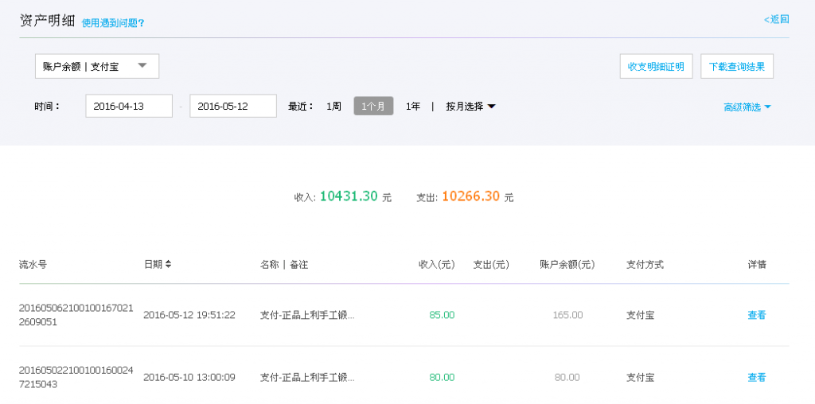Click the 日期 column header
The height and width of the screenshot is (404, 815).
[x=153, y=264]
